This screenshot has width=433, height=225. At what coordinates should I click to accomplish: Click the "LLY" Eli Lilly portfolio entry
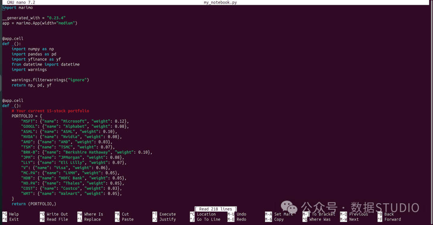pos(74,162)
